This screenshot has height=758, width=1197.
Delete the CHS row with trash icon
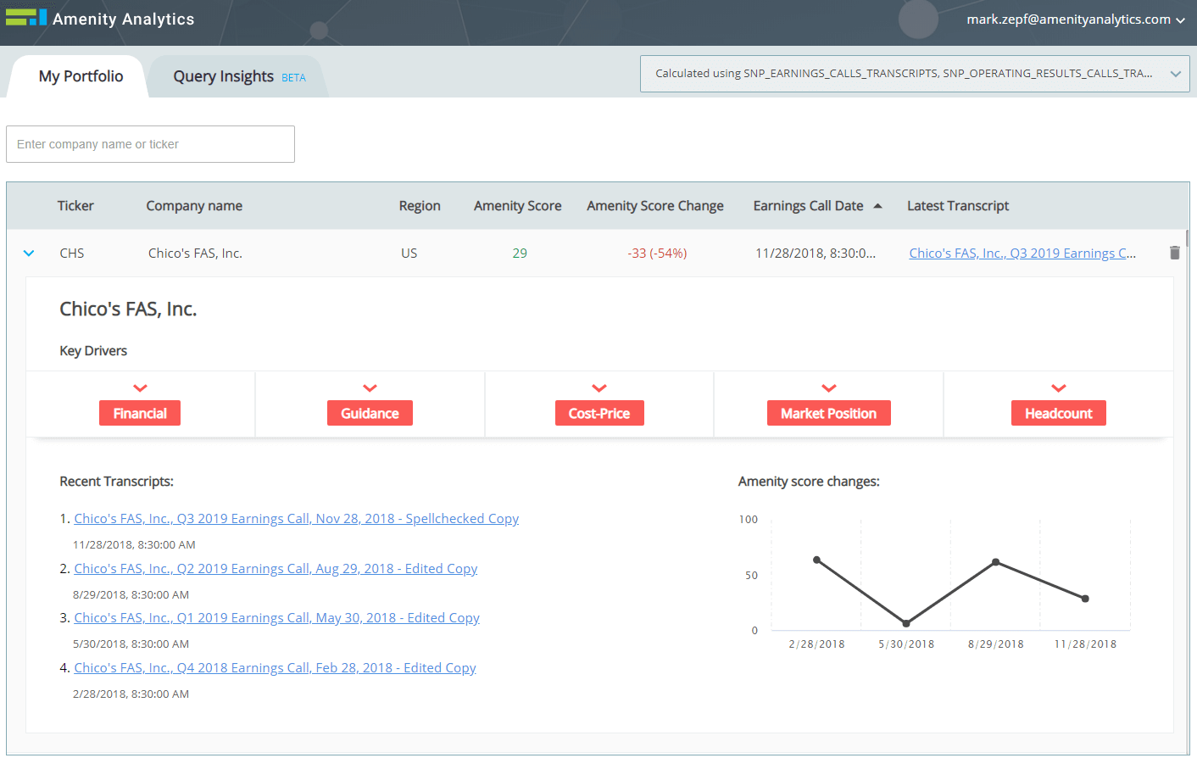1174,253
